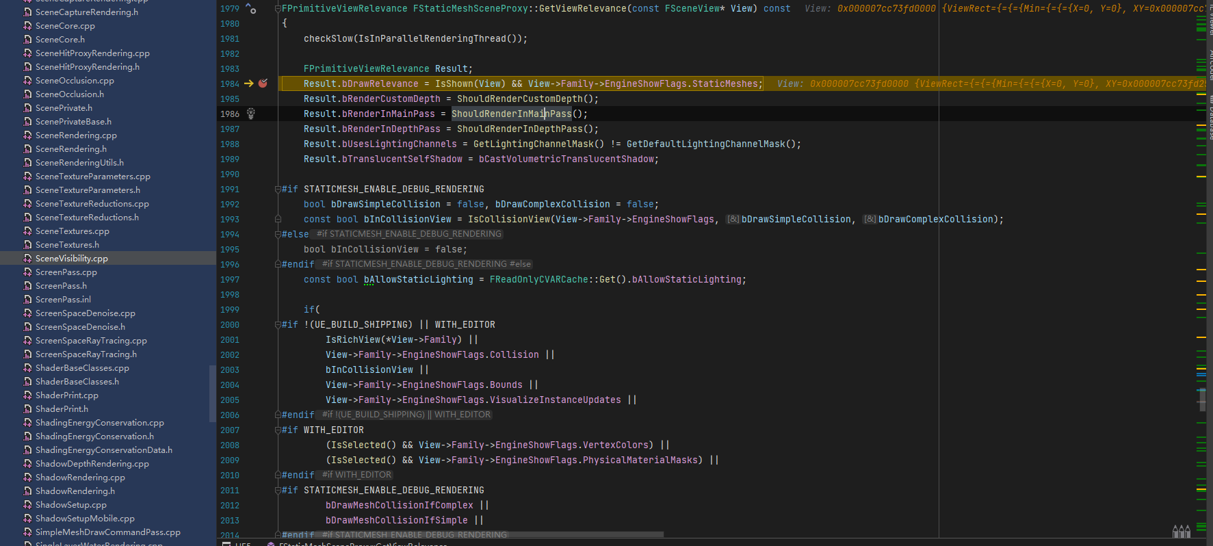Collapse the #if block at line 2000
Screen dimensions: 1213x546
point(278,324)
